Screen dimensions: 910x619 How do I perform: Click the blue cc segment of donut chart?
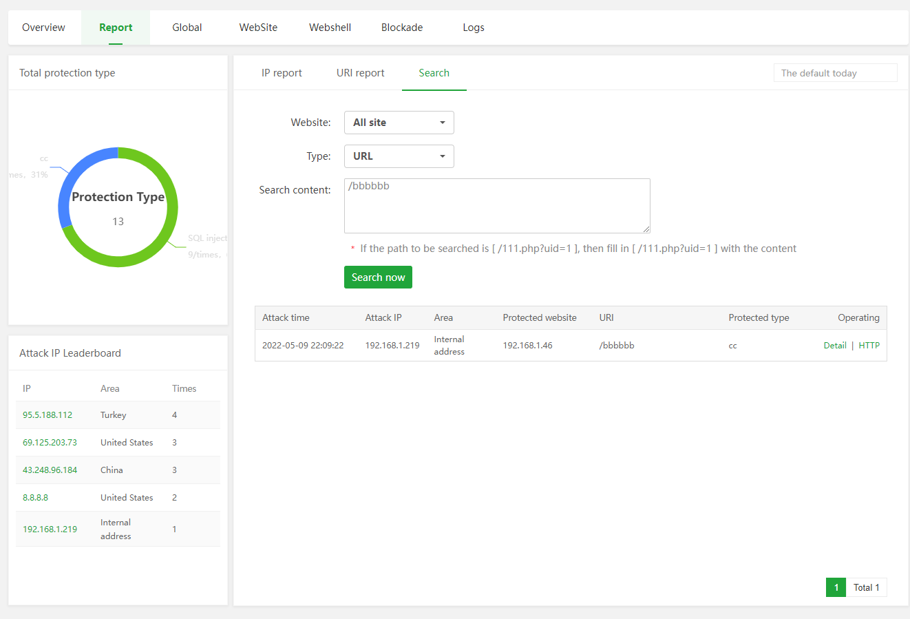(74, 174)
